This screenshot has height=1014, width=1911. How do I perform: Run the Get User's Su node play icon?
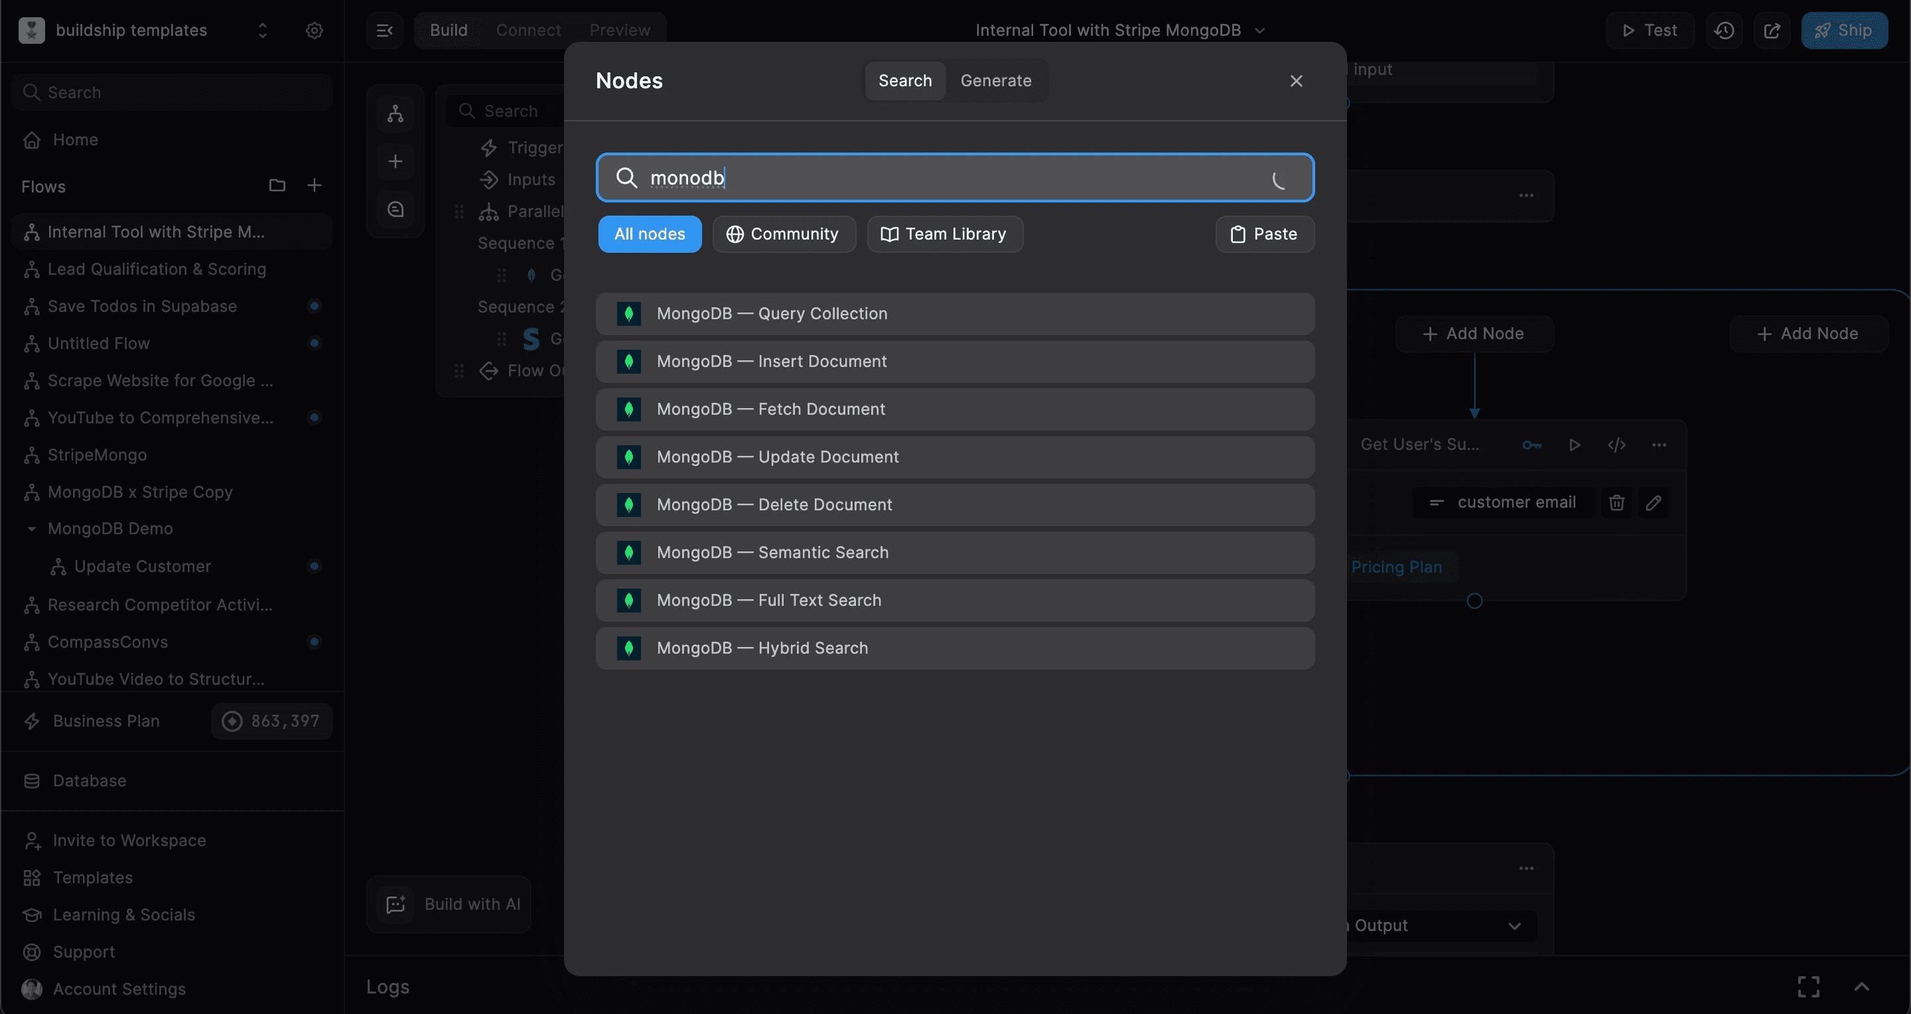[x=1574, y=445]
